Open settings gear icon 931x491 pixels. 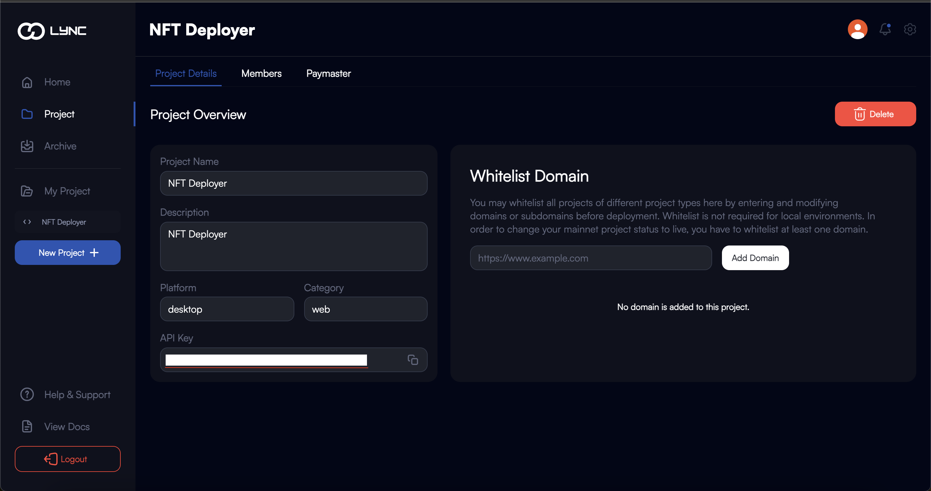click(x=910, y=29)
